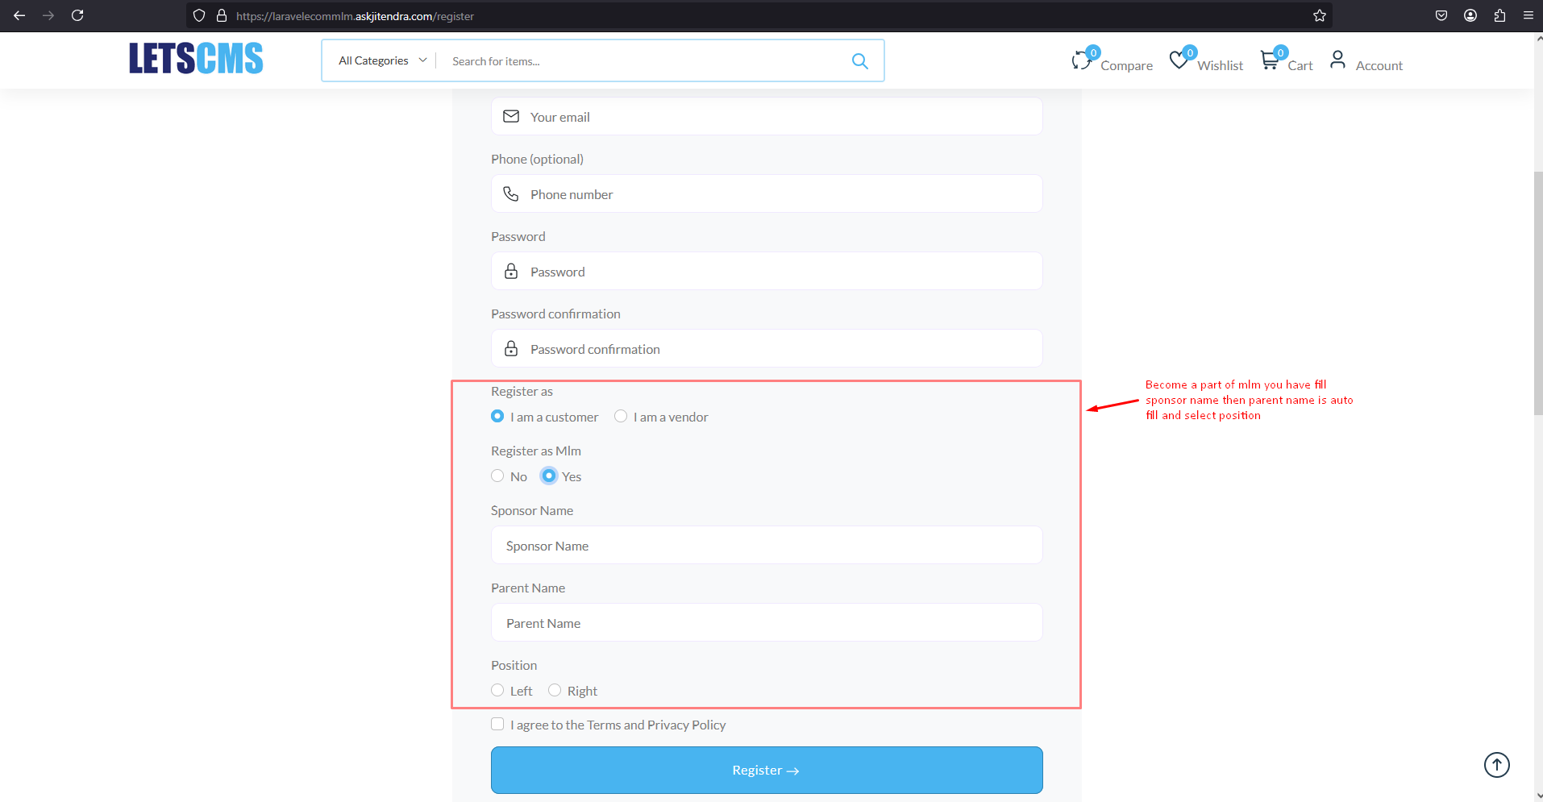Screen dimensions: 1543x802
Task: Open the Account menu
Action: (x=1366, y=61)
